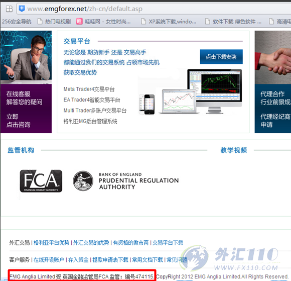Open the 格利亚MG后台管理系统 link
Image resolution: width=291 pixels, height=281 pixels.
pos(90,121)
